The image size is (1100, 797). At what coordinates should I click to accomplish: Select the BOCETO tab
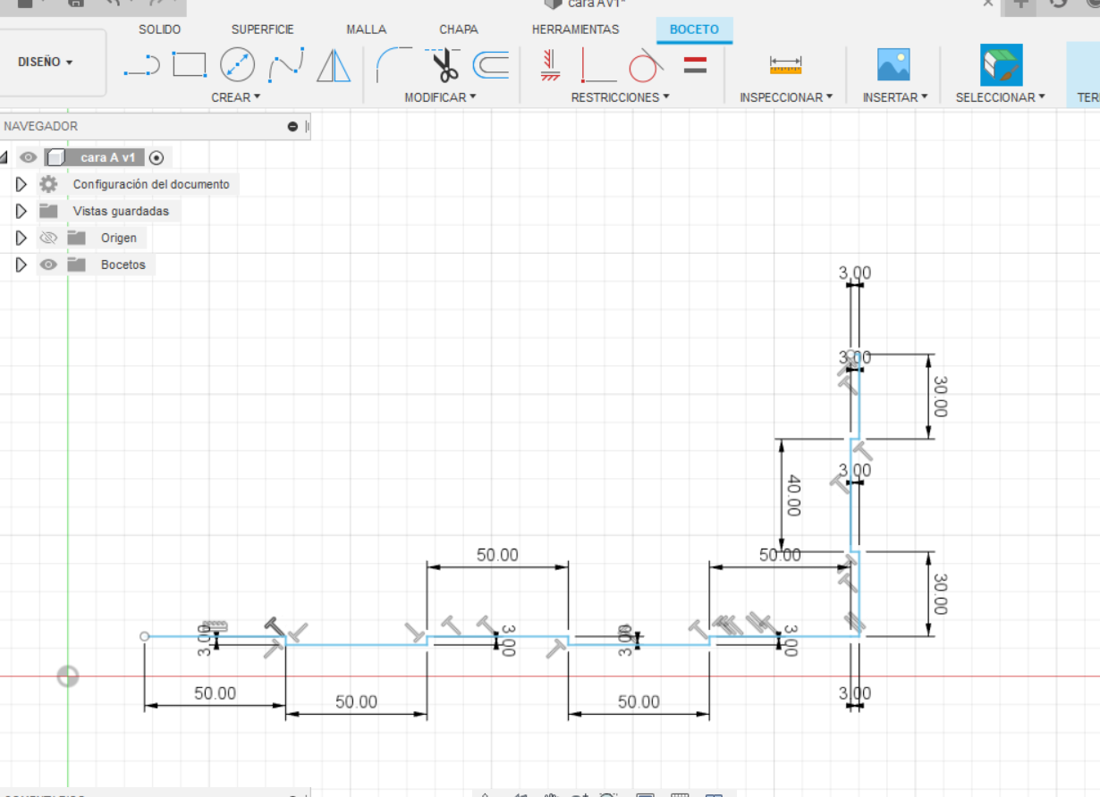694,29
